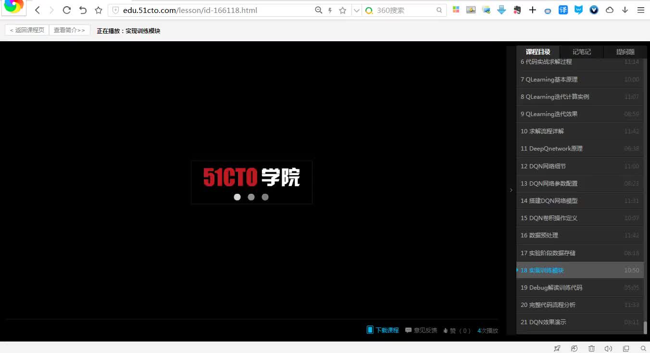This screenshot has height=353, width=650.
Task: Open lesson 9 QLearning迭代效果
Action: [580, 114]
